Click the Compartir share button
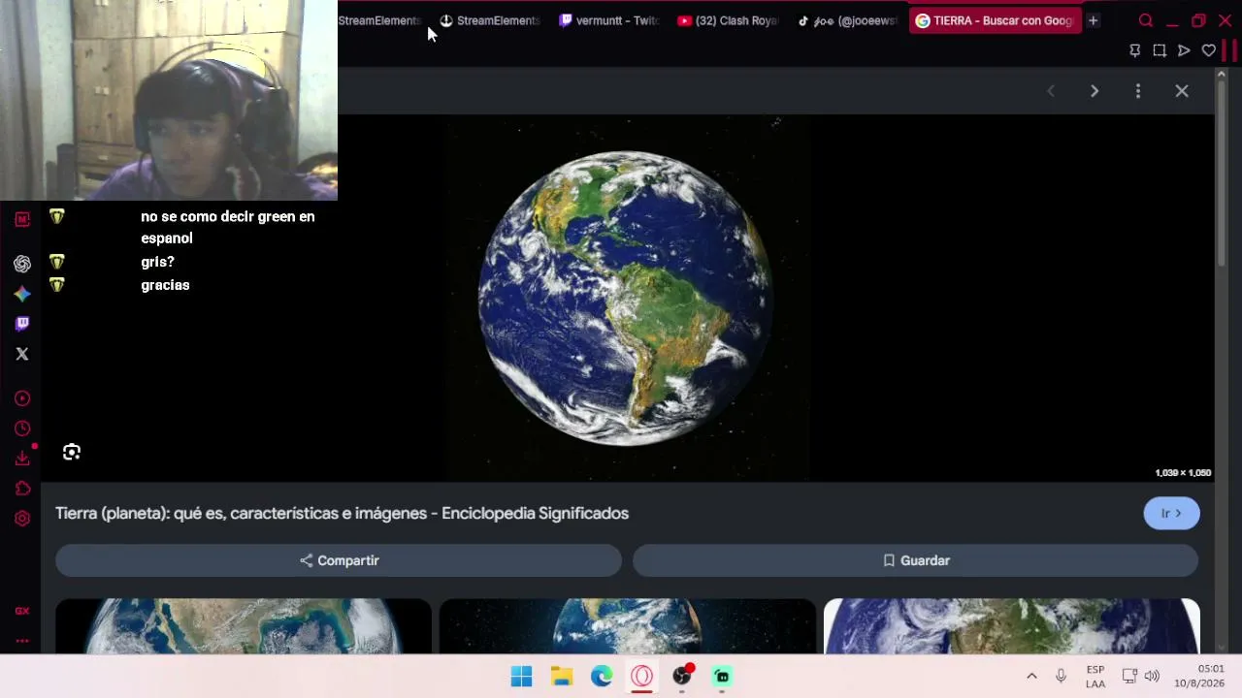 (x=339, y=560)
